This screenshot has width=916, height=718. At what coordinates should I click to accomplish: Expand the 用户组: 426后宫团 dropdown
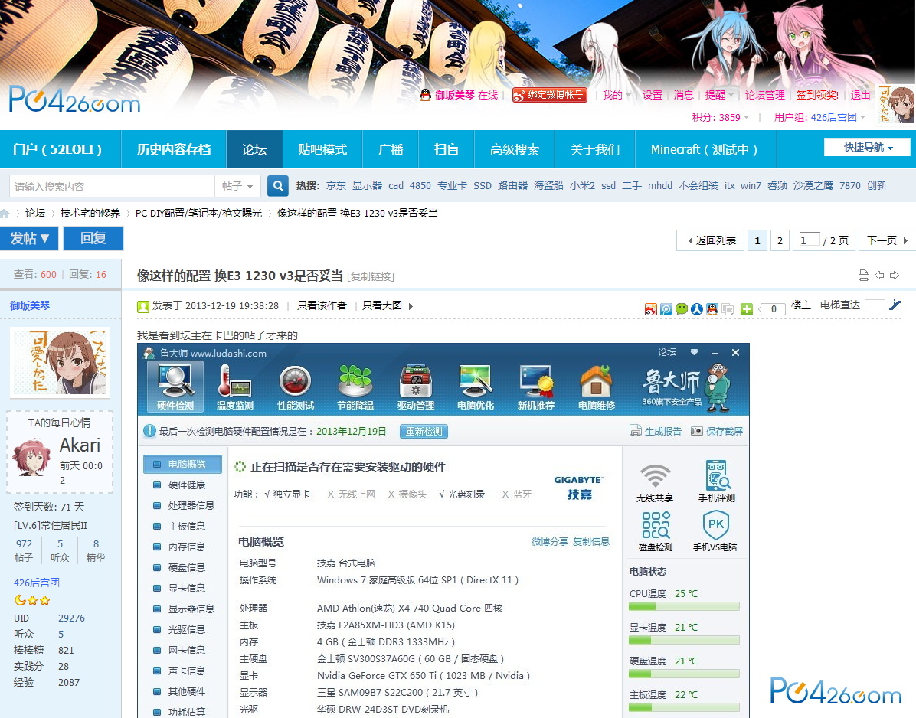coord(819,117)
